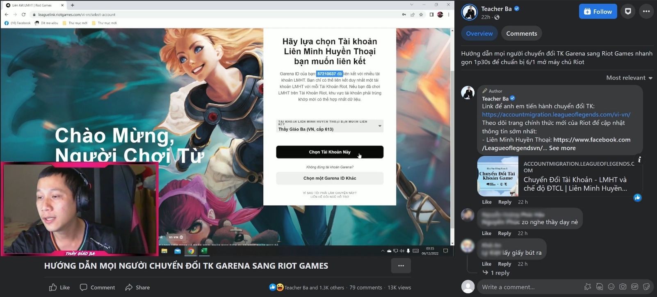
Task: Open the three-dot menu beside the video title
Action: click(x=401, y=266)
